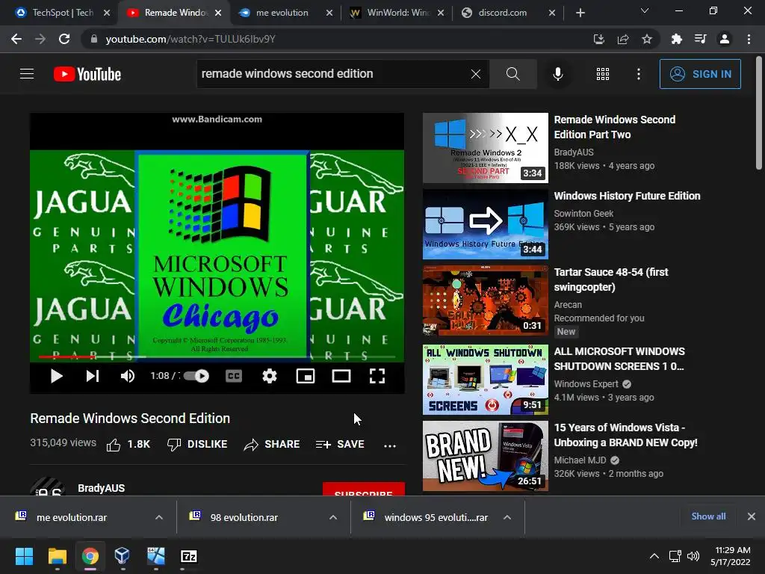Play the Remade Windows Second Edition video
This screenshot has height=574, width=765.
pos(57,376)
